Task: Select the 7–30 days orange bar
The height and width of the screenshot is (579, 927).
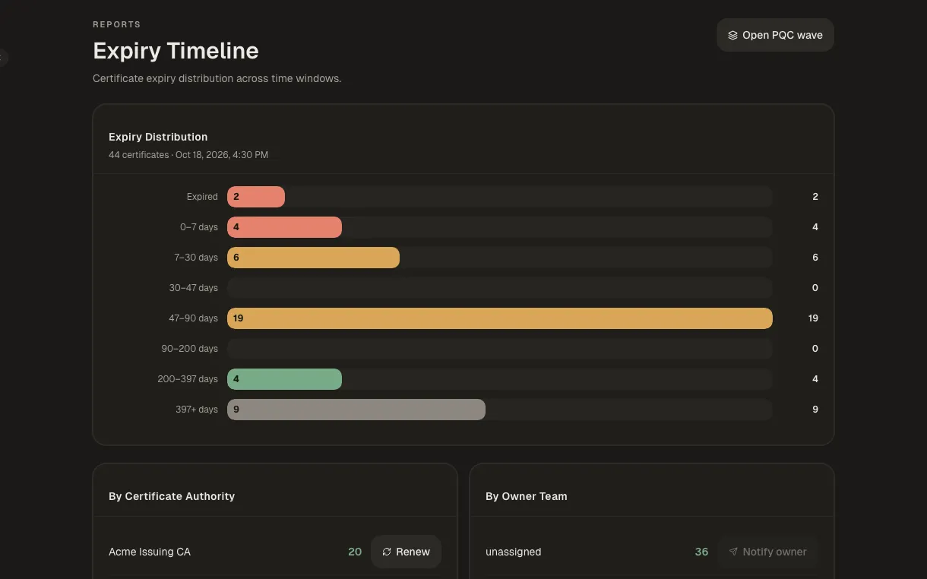Action: pyautogui.click(x=313, y=258)
